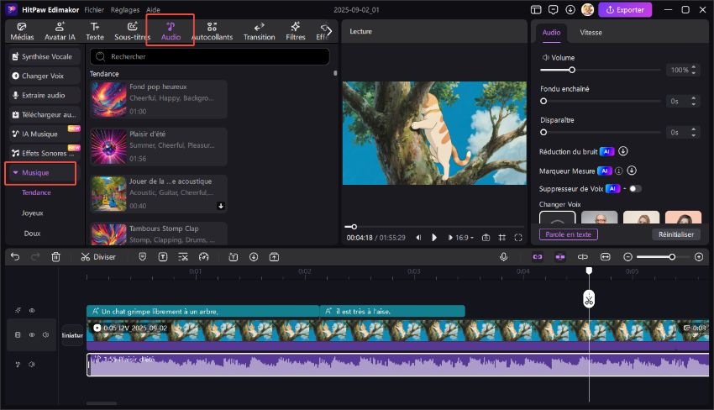This screenshot has height=410, width=714.
Task: Record a voiceover with the microphone
Action: coord(504,257)
